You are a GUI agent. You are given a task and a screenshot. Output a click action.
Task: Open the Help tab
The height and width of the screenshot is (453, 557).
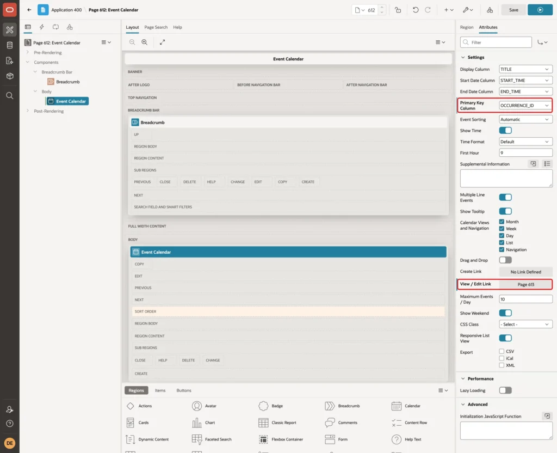pyautogui.click(x=177, y=27)
